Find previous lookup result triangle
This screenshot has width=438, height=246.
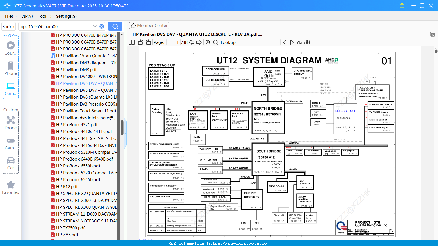coord(284,42)
